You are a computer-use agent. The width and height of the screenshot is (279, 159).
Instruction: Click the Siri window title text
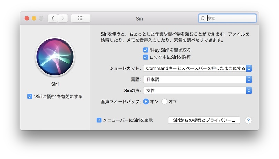tap(139, 19)
